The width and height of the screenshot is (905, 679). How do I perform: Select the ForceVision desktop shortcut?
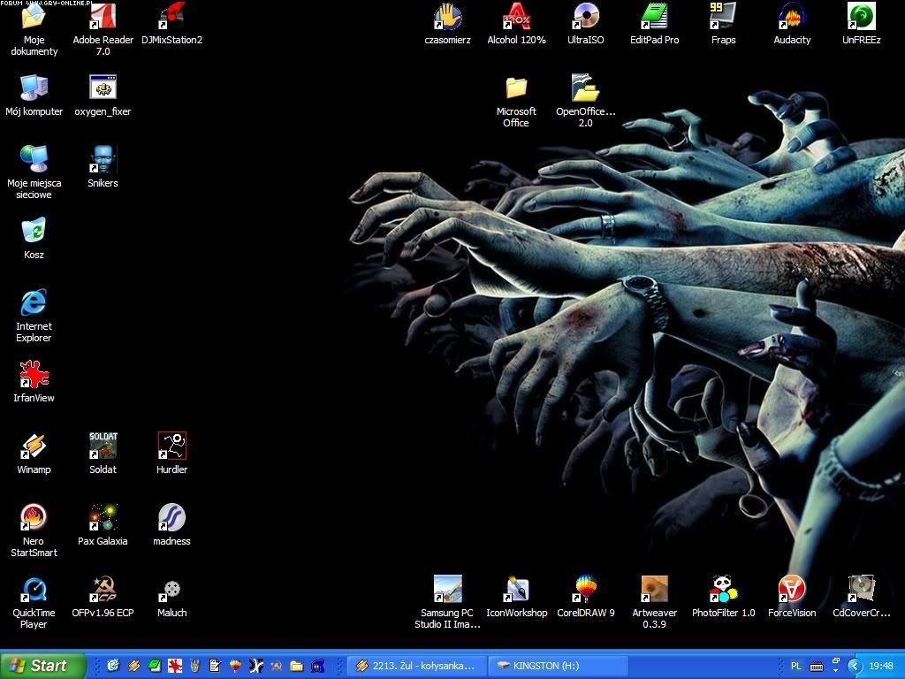point(792,597)
